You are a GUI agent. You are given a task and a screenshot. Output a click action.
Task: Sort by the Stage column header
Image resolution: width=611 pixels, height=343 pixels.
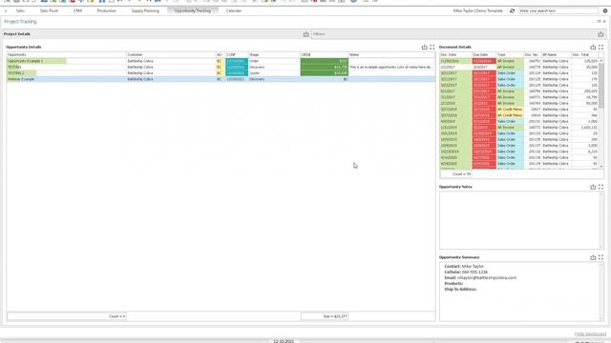(274, 55)
